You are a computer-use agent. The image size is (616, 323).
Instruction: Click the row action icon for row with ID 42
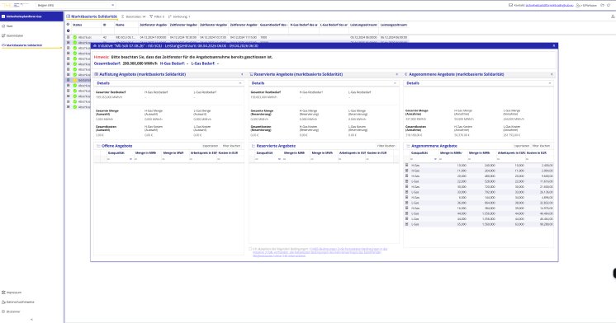click(68, 37)
